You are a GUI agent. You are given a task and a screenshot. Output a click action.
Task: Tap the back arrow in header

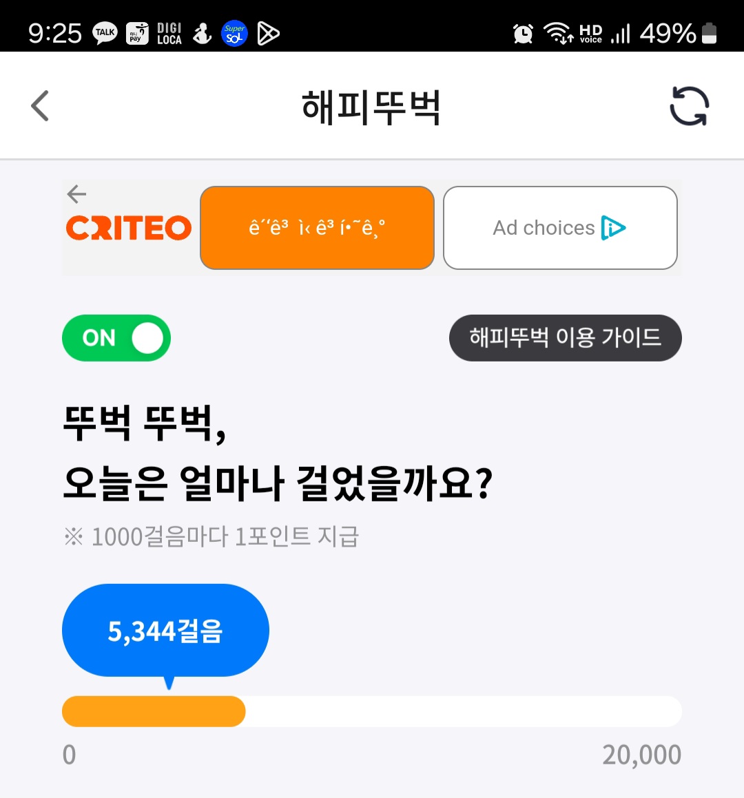[40, 106]
